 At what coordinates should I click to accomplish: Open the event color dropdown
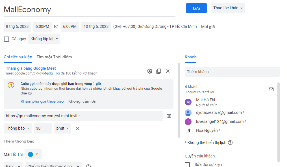[x=33, y=154]
